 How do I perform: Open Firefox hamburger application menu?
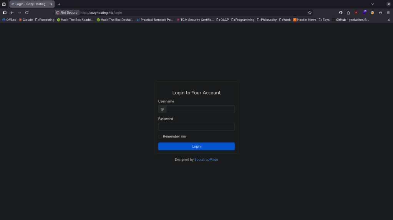pyautogui.click(x=388, y=13)
